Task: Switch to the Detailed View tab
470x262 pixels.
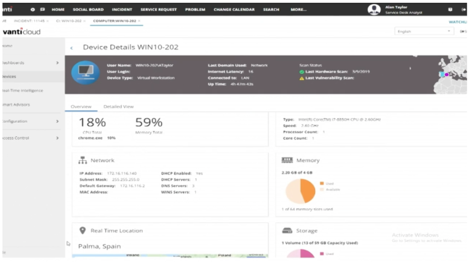Action: pos(119,107)
